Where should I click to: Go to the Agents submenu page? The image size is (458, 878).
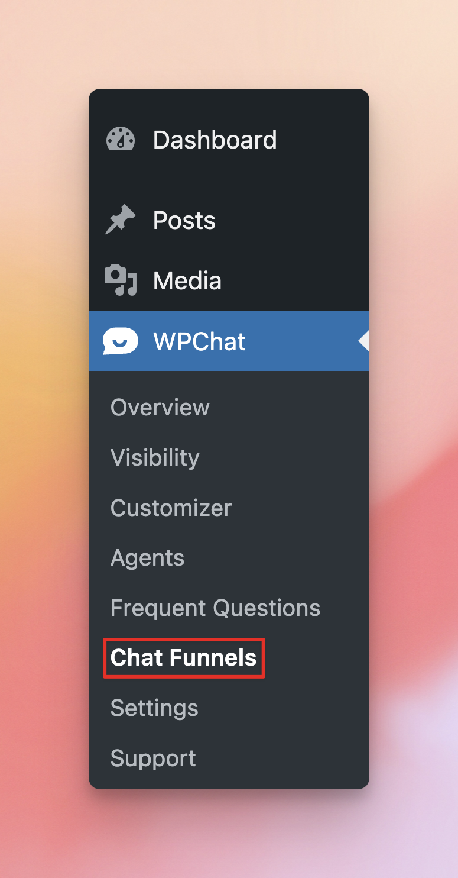(147, 558)
